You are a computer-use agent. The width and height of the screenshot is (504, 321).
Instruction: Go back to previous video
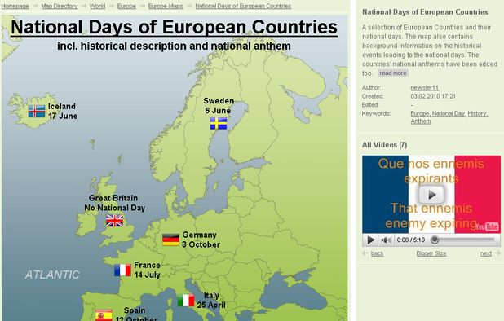point(377,253)
